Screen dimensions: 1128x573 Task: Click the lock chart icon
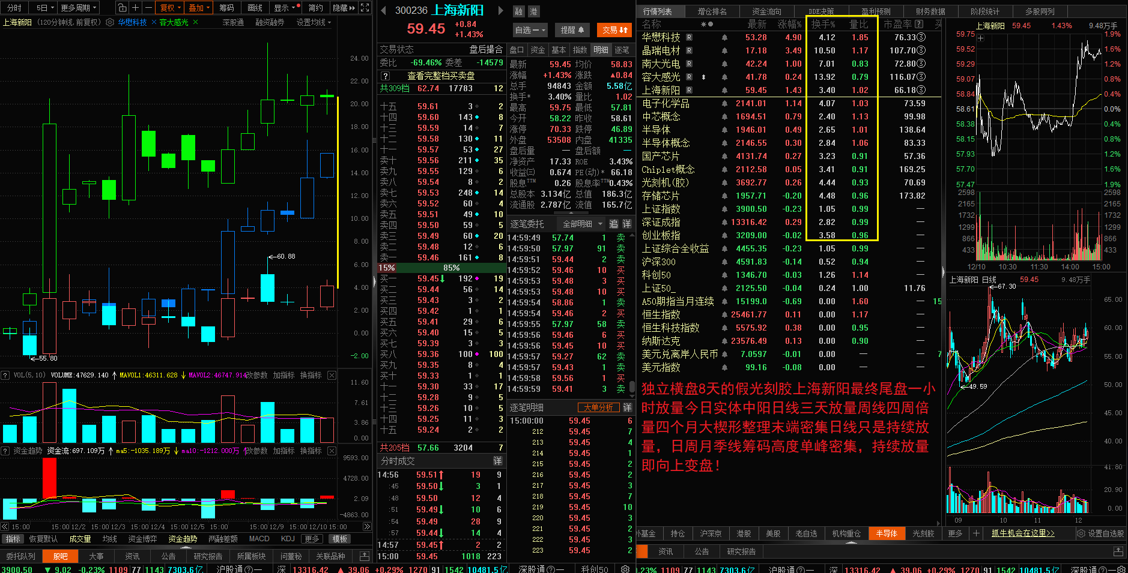[x=122, y=8]
